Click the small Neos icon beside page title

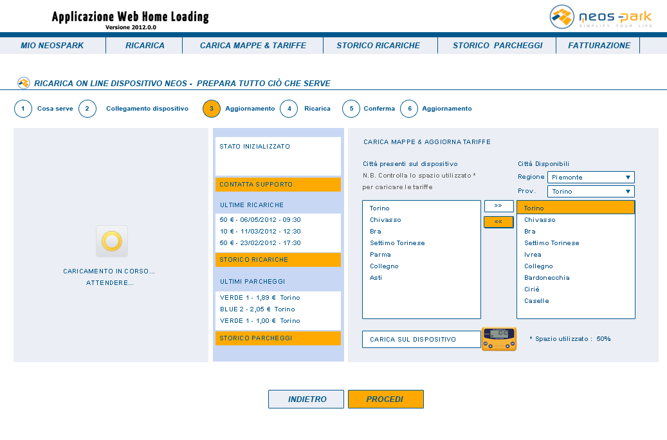point(24,83)
